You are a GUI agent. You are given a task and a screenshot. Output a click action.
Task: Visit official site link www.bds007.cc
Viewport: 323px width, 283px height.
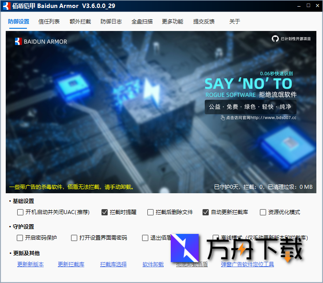[x=261, y=118]
